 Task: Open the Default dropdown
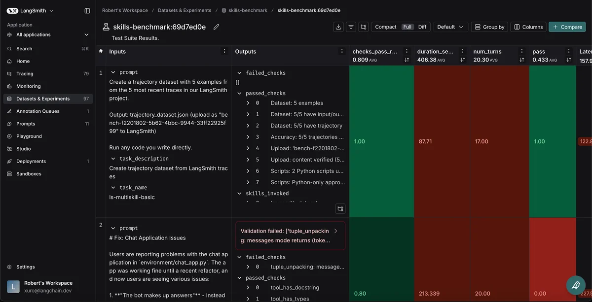pos(450,27)
